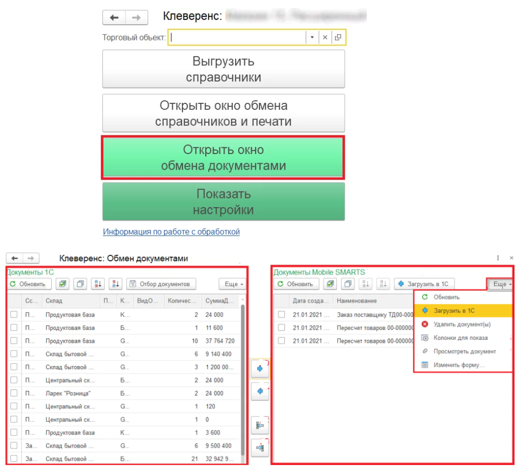Open окно обмена документами
Image resolution: width=519 pixels, height=468 pixels.
click(x=224, y=158)
